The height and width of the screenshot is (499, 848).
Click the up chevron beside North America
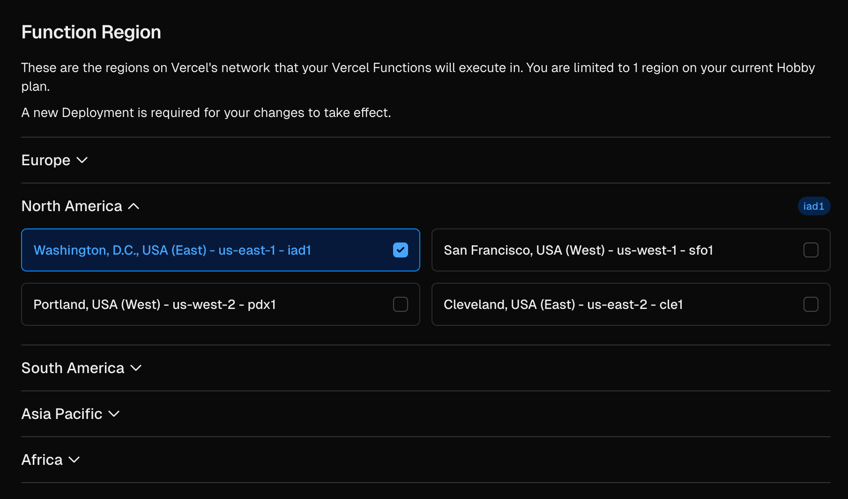click(134, 206)
